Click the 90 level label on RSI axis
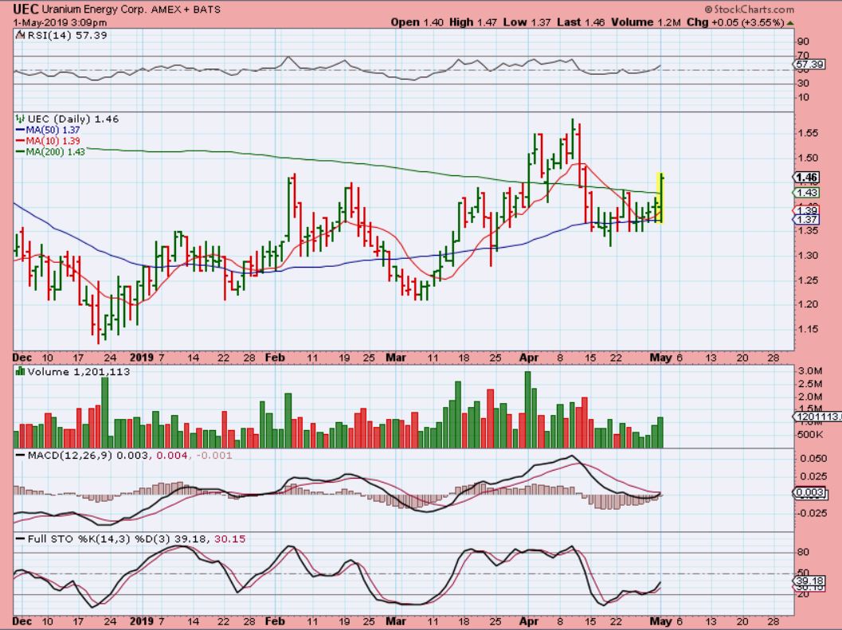 pyautogui.click(x=803, y=41)
